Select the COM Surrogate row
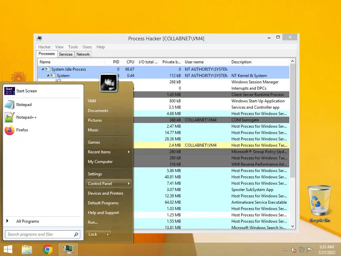Screen dimensions: 341x256 click(x=211, y=120)
